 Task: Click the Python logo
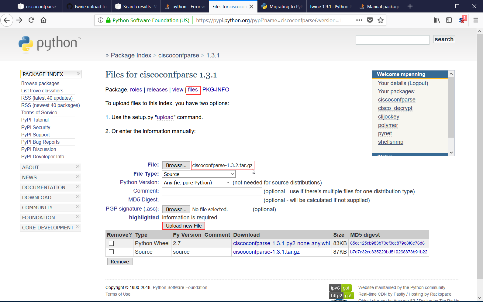tap(50, 44)
